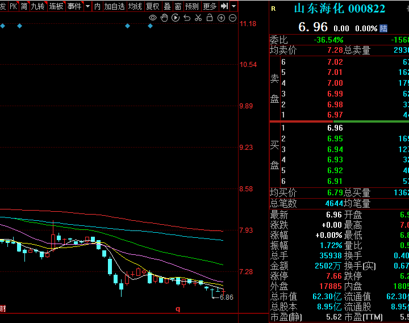Add stock with 加自选 button

[x=114, y=6]
